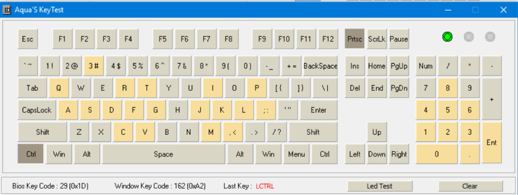Click the left Ctrl key
518x195 pixels.
pyautogui.click(x=31, y=154)
